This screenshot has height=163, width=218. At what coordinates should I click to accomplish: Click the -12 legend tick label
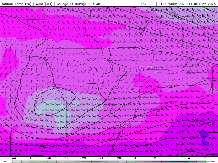(153, 158)
